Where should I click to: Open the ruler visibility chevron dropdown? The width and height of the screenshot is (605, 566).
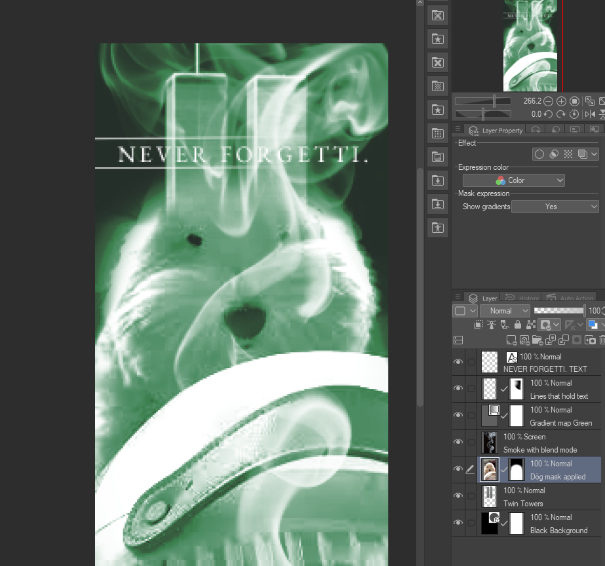[580, 325]
